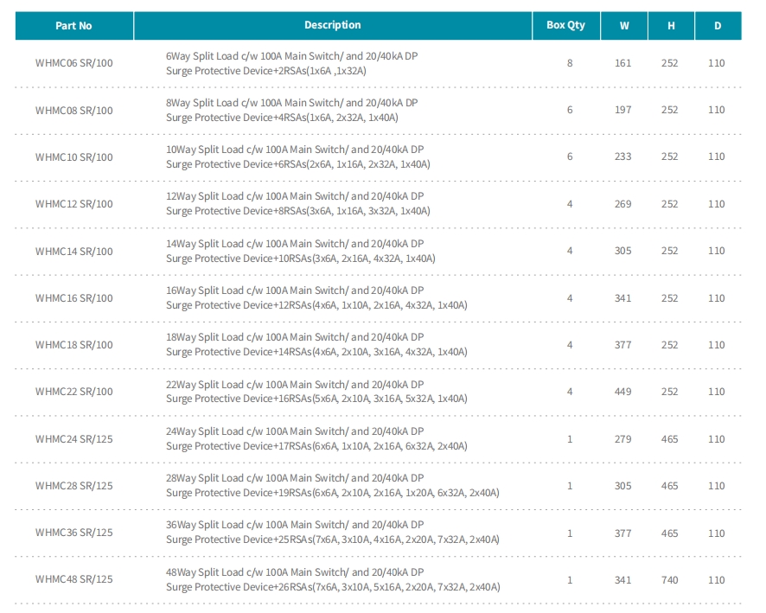Click depth value 110 in WHMC48 row
766x613 pixels.
point(717,580)
